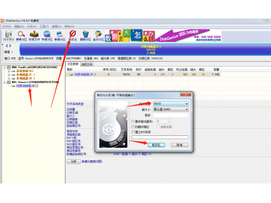Open the cluster size (簇大小) dropdown
271x203 pixels.
pos(171,109)
